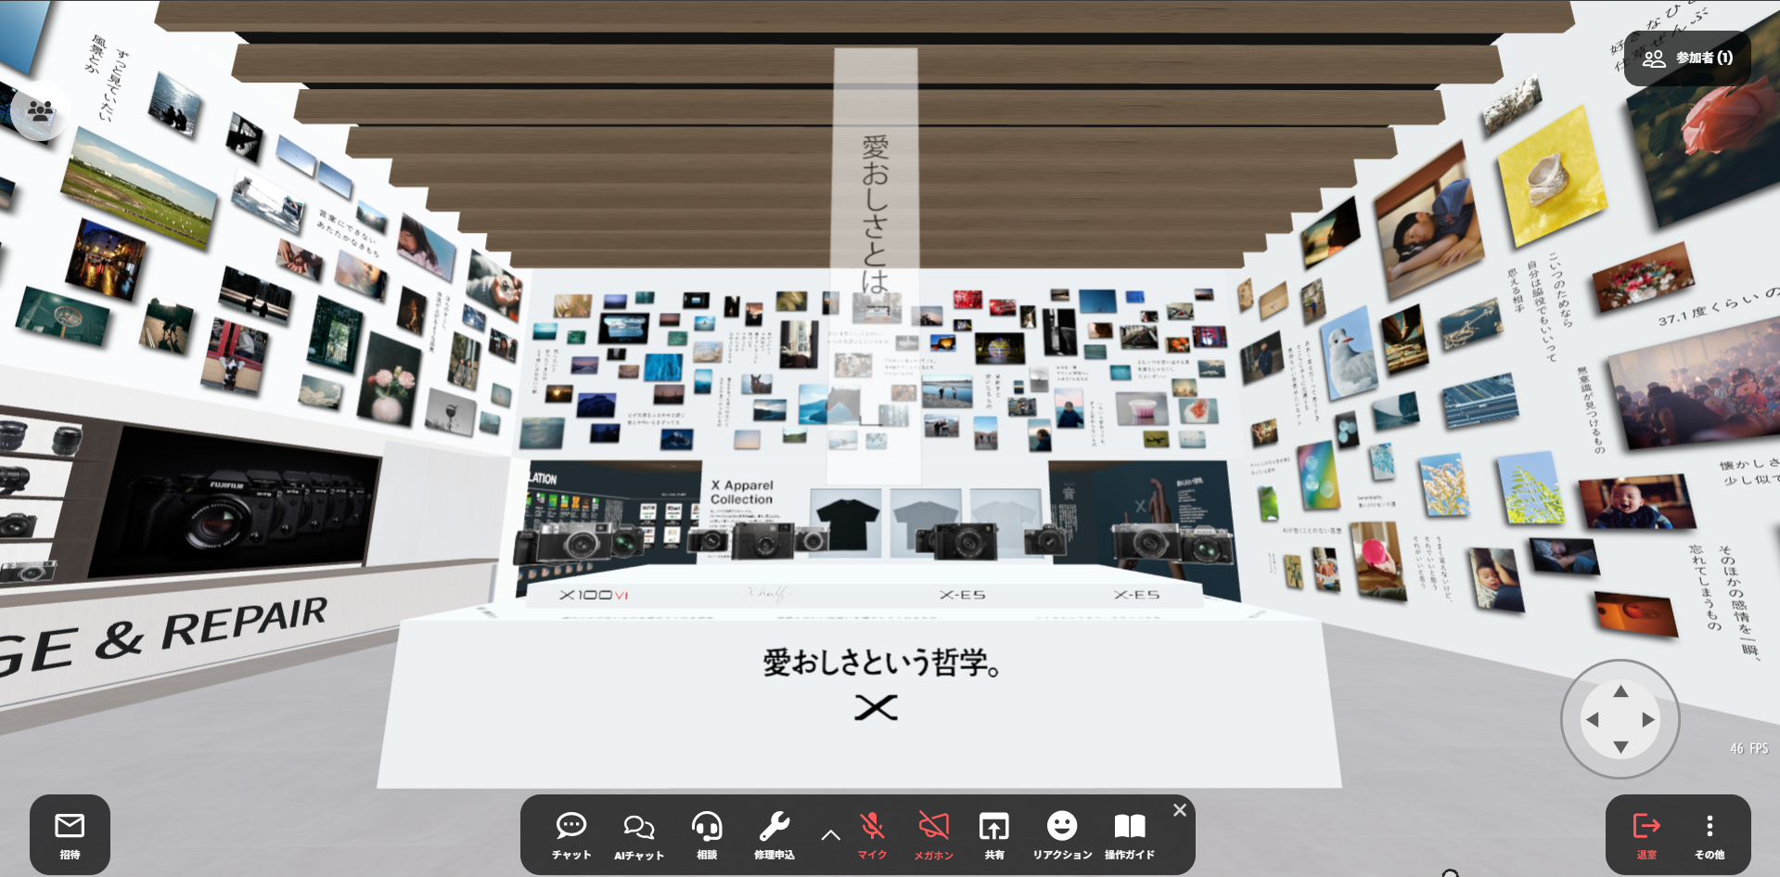Screen dimensions: 1780x877
Task: Select the X100VI product label
Action: 594,595
